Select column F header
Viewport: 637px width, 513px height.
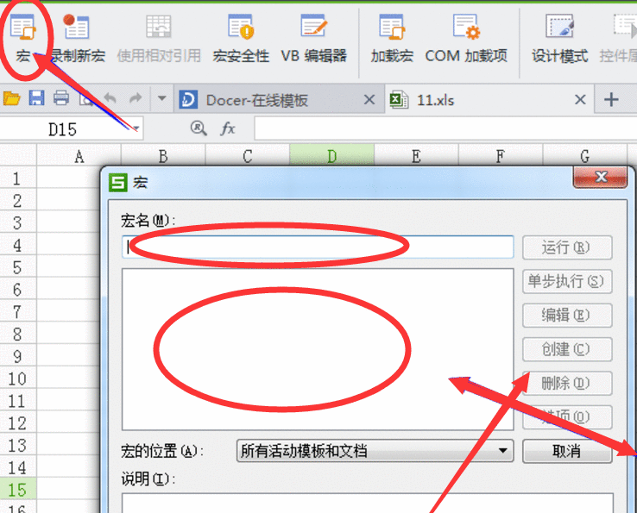click(x=501, y=156)
